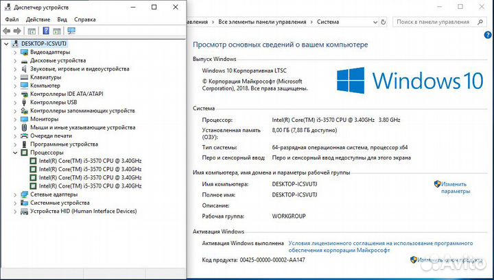Open the Справка menu

coord(85,19)
